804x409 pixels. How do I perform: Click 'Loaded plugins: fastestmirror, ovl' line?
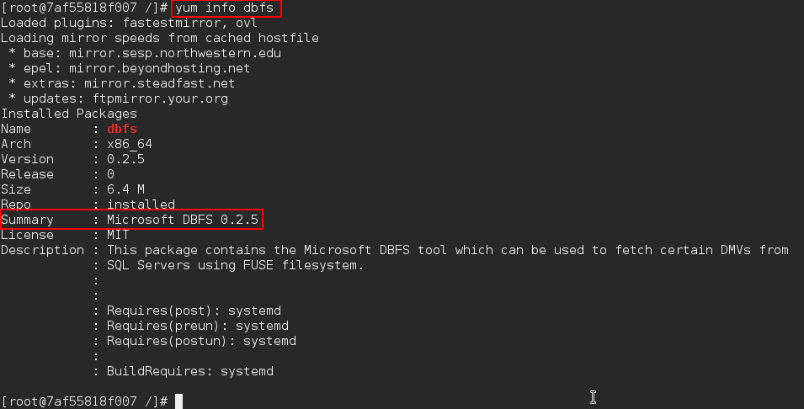(x=129, y=23)
